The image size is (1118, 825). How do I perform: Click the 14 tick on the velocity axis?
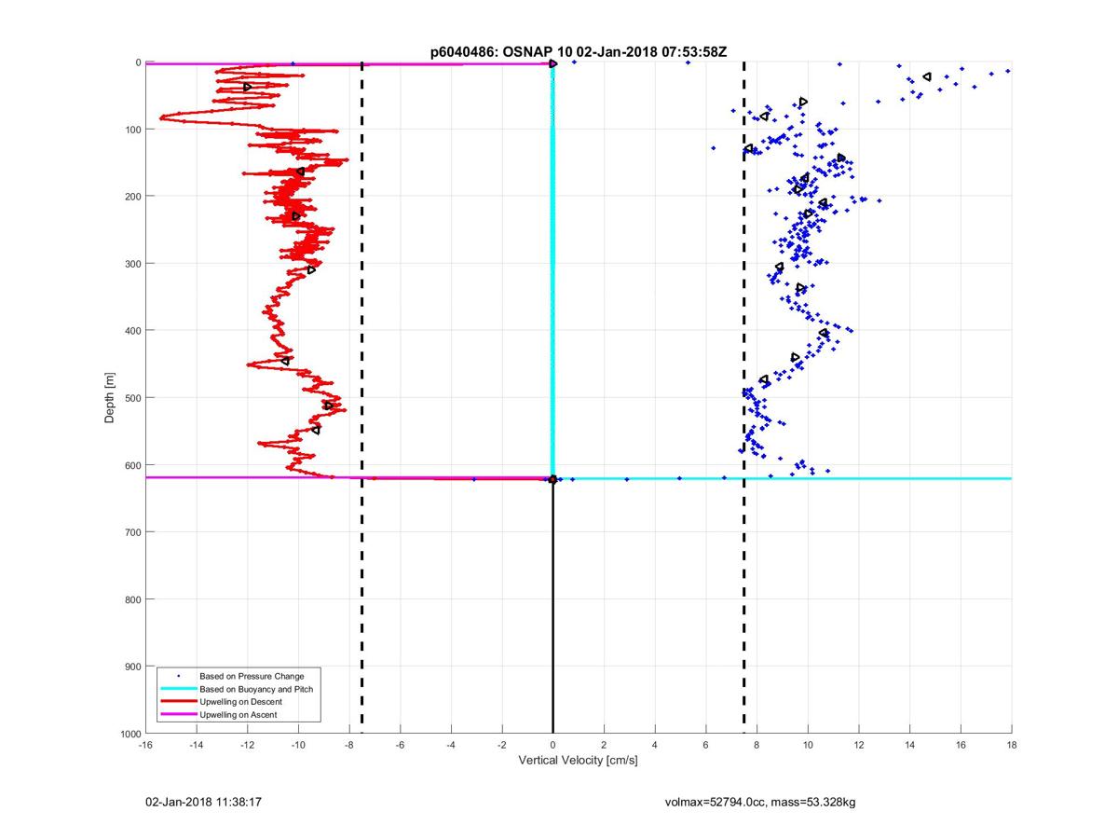[909, 745]
